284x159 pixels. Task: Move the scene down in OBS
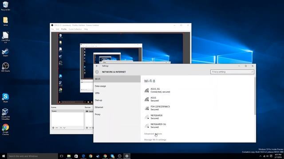pos(64,128)
